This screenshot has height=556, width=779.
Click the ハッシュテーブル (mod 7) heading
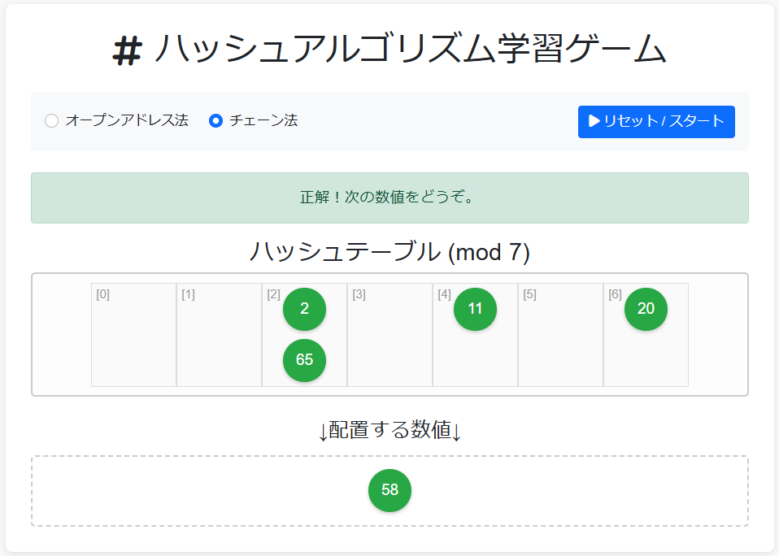(x=389, y=252)
